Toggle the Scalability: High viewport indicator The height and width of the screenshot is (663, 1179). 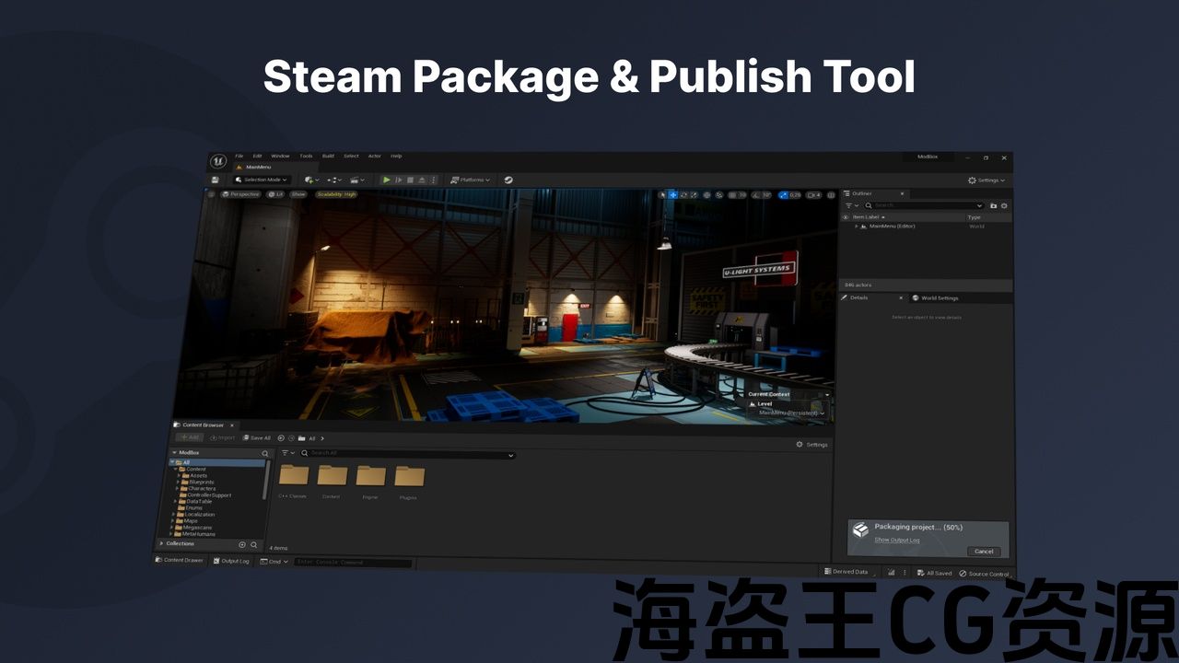(x=336, y=194)
